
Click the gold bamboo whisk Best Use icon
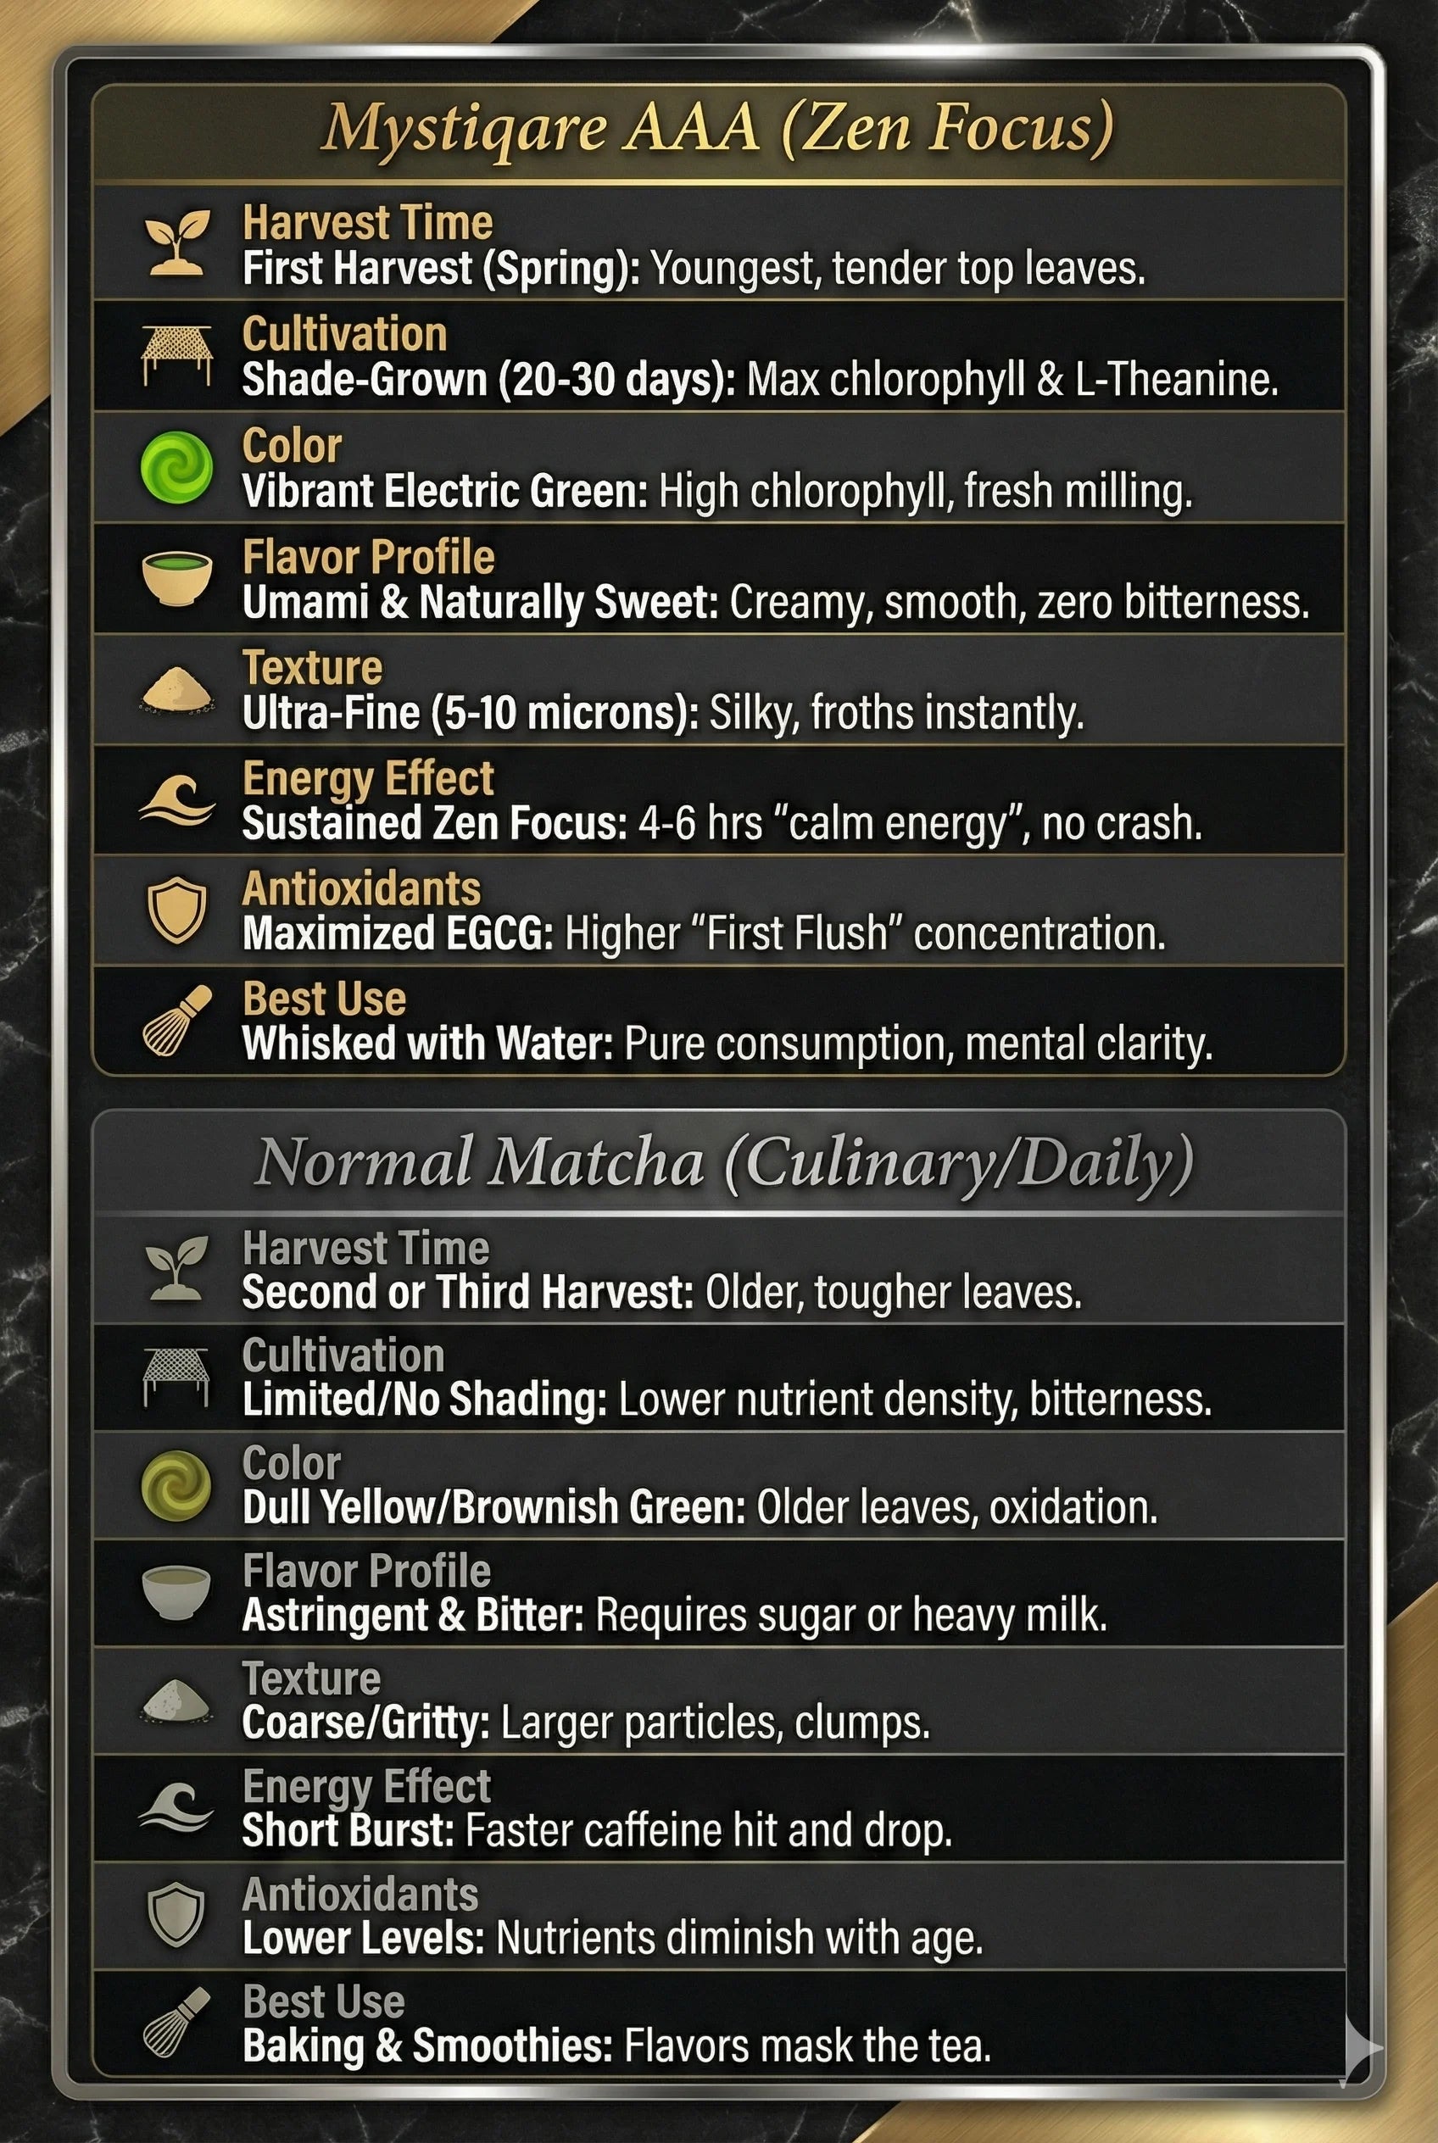[x=177, y=1020]
